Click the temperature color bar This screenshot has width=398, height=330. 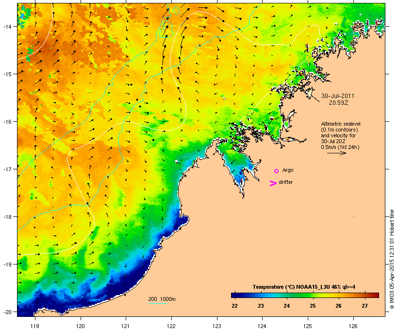pyautogui.click(x=305, y=295)
